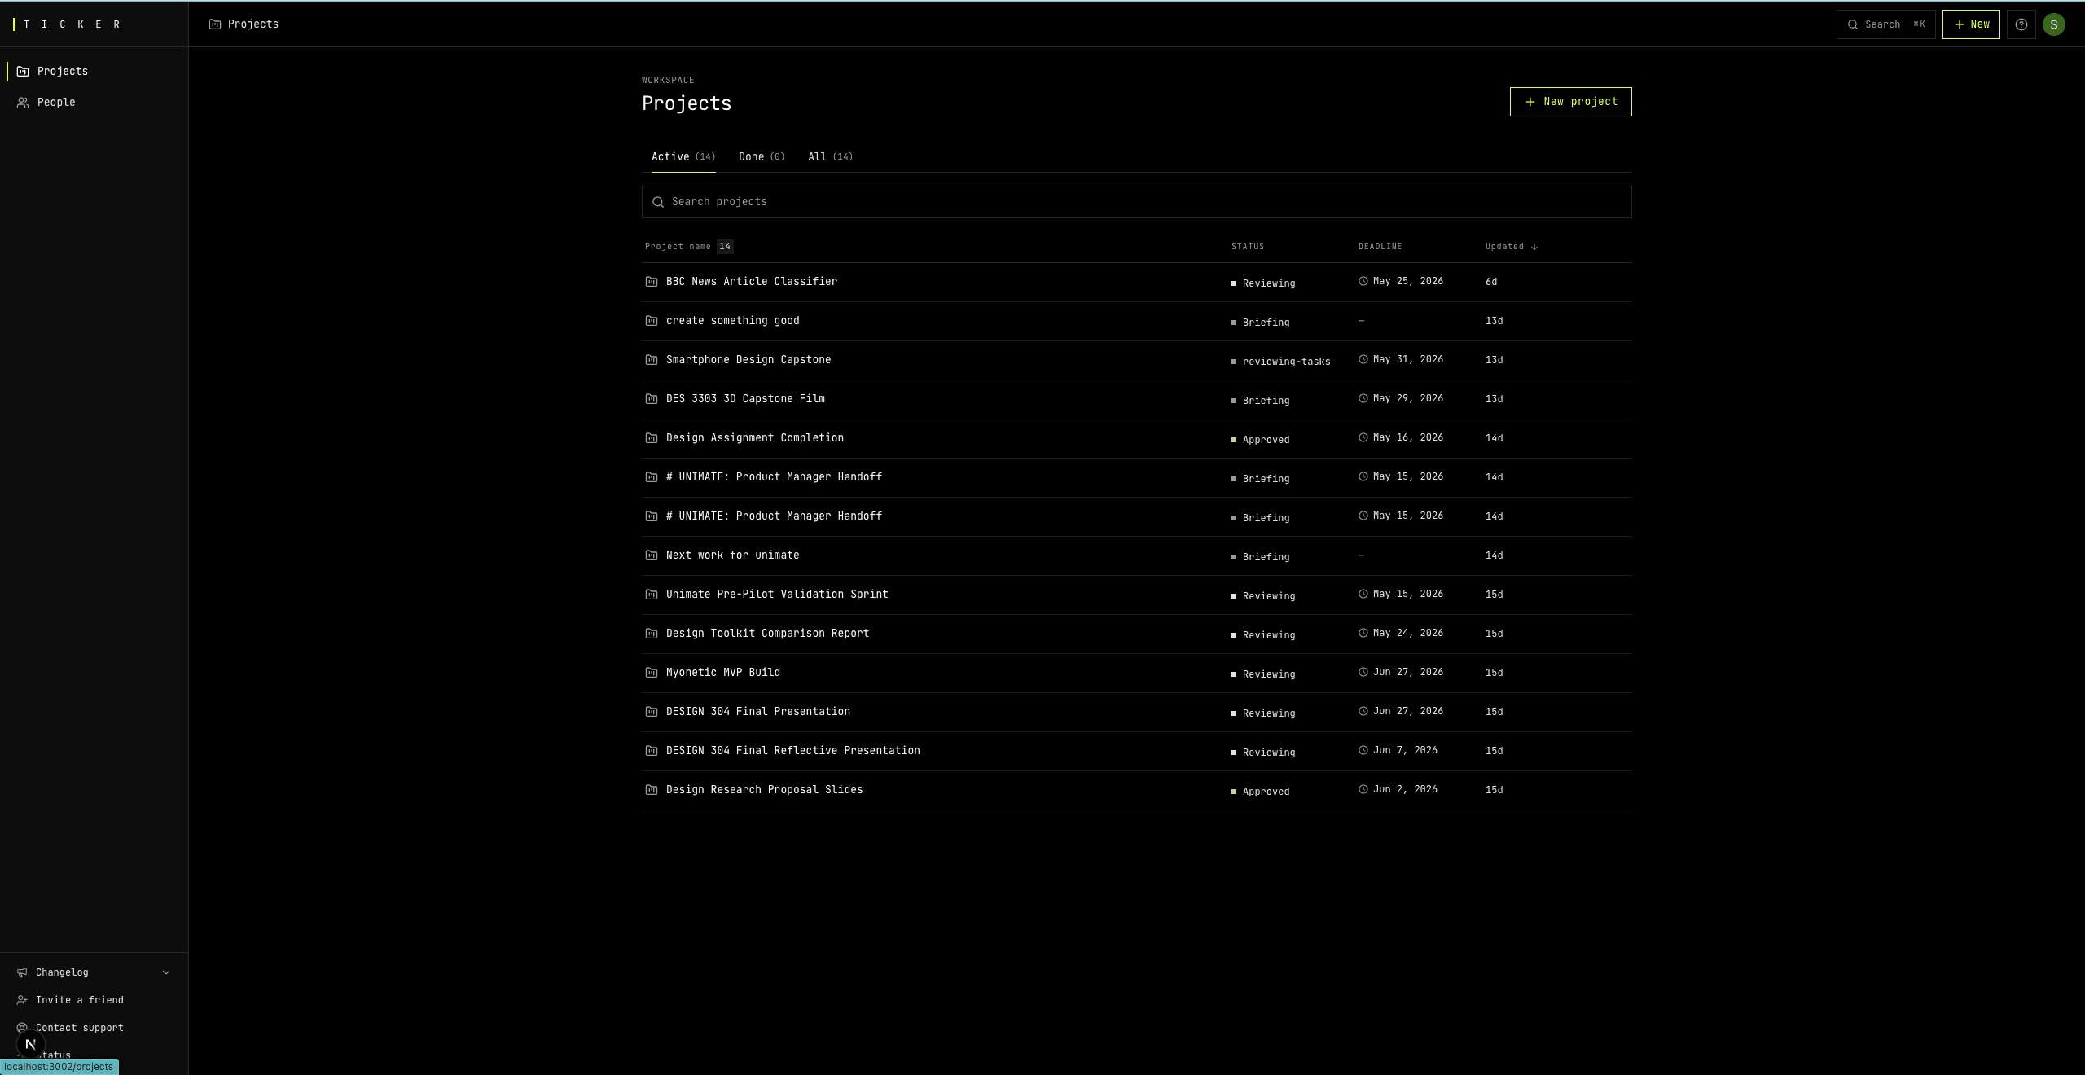Click folder icon of BBC News Article Classifier
This screenshot has height=1075, width=2085.
pos(652,282)
